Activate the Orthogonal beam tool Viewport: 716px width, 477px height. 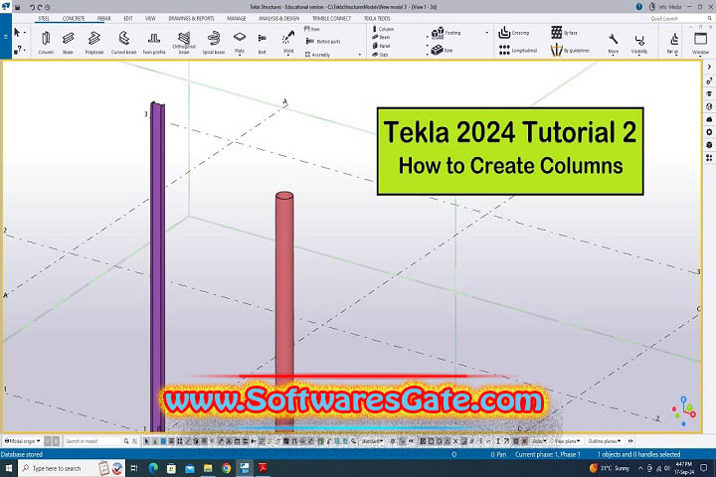pos(184,42)
